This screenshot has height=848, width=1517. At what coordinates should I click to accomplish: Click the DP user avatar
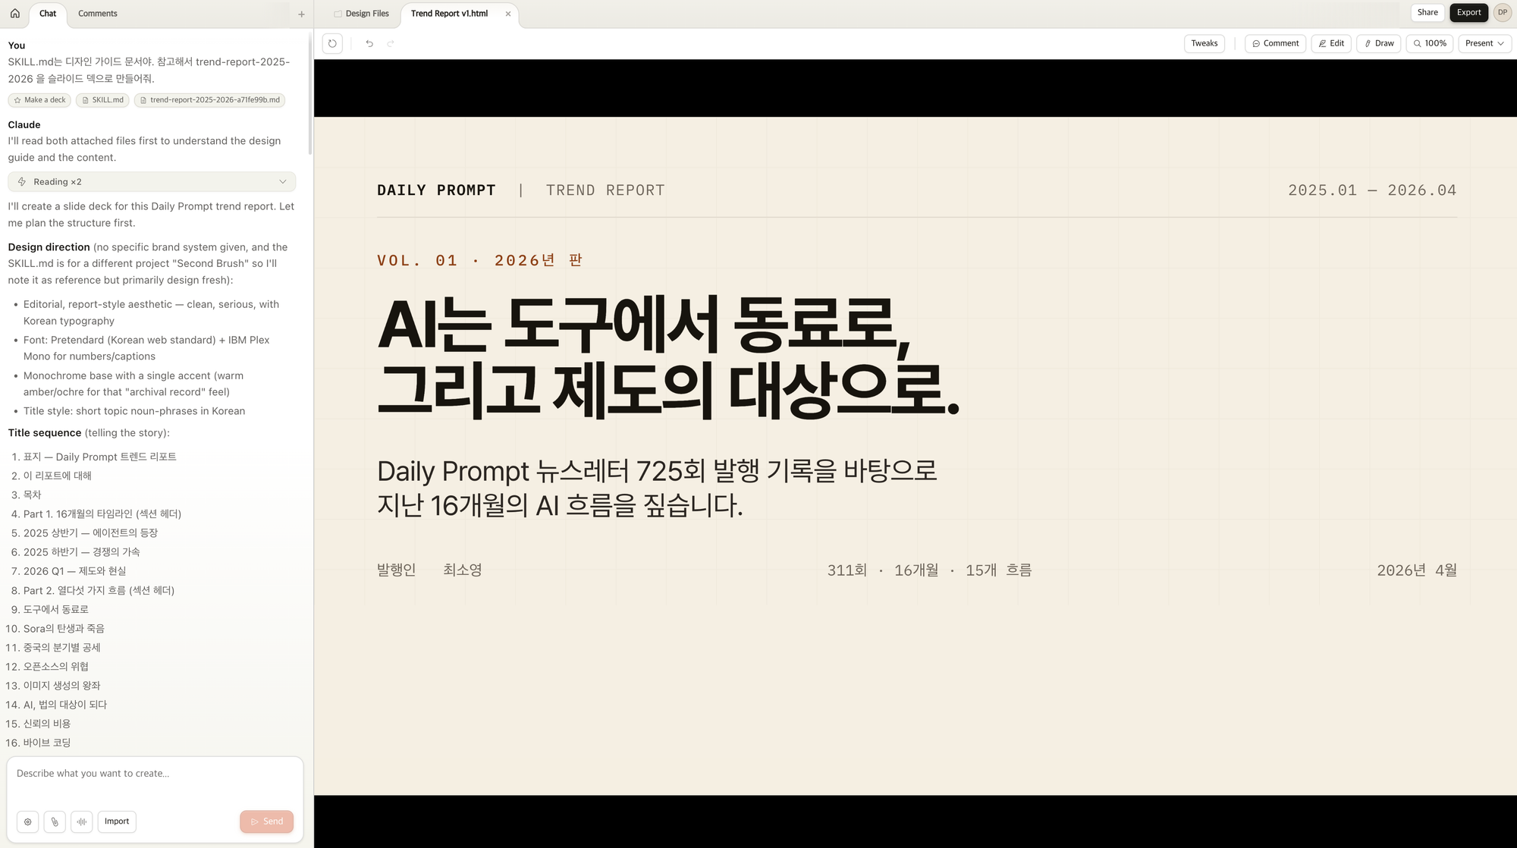1502,12
